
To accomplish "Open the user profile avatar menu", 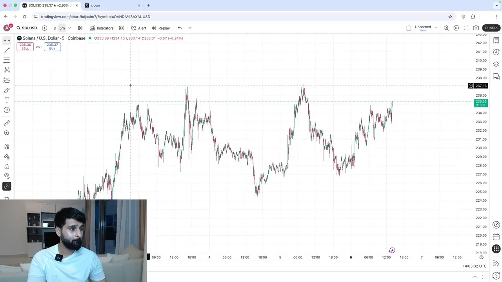I will [x=7, y=28].
